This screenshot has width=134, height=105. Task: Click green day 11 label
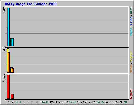click(x=47, y=102)
